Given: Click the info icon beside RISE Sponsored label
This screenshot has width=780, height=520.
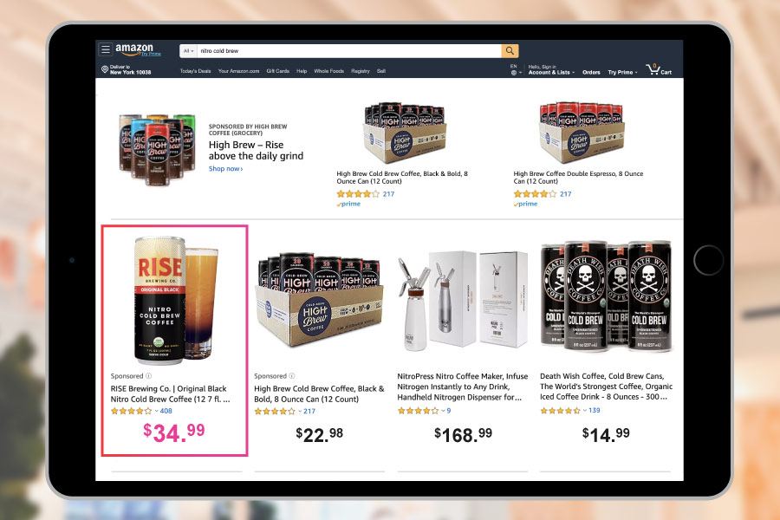Looking at the screenshot, I should [x=149, y=375].
